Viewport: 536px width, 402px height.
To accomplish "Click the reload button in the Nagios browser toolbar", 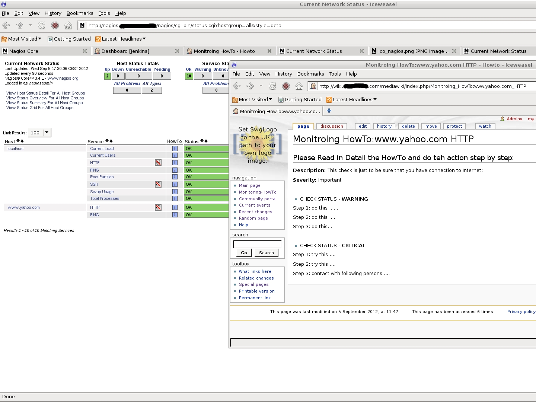I will tap(42, 25).
